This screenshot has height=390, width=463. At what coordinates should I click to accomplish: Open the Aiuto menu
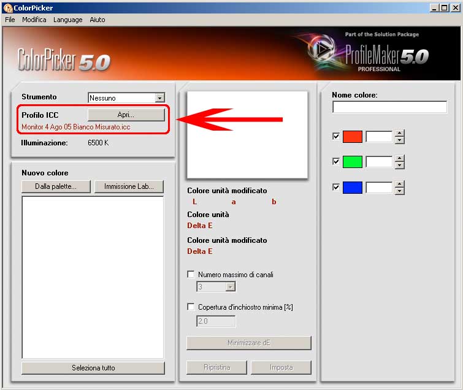[x=97, y=20]
